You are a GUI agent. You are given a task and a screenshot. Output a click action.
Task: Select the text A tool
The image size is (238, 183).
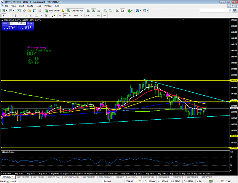41,16
